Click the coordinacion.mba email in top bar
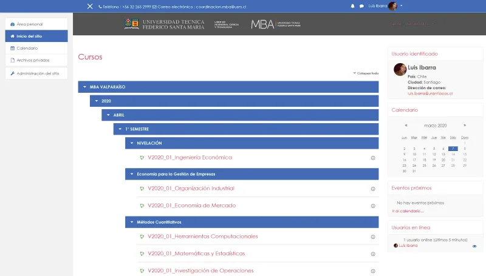This screenshot has height=276, width=486. pos(221,7)
